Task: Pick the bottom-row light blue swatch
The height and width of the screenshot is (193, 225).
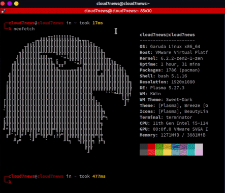Action: [175, 152]
